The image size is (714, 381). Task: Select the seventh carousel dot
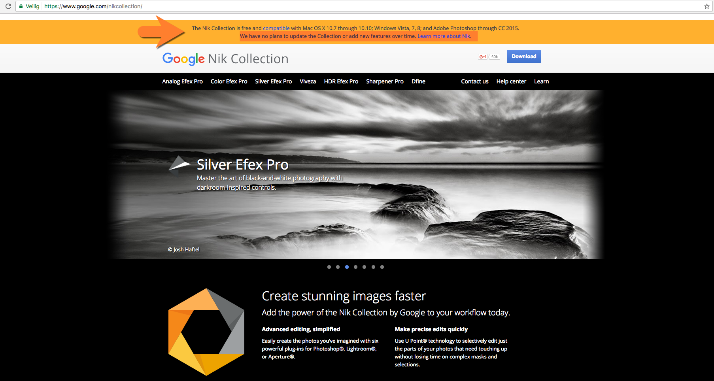[x=382, y=267]
